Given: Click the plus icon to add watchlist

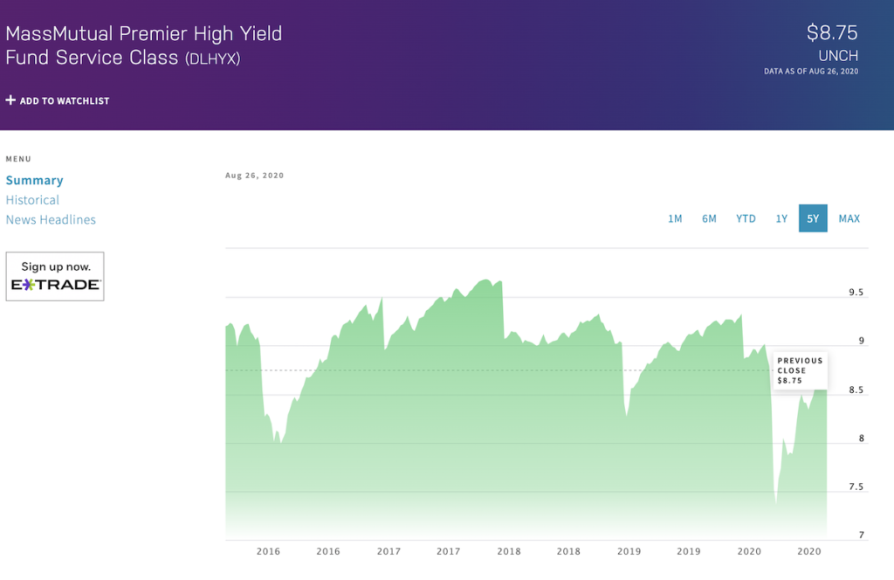Looking at the screenshot, I should (10, 100).
